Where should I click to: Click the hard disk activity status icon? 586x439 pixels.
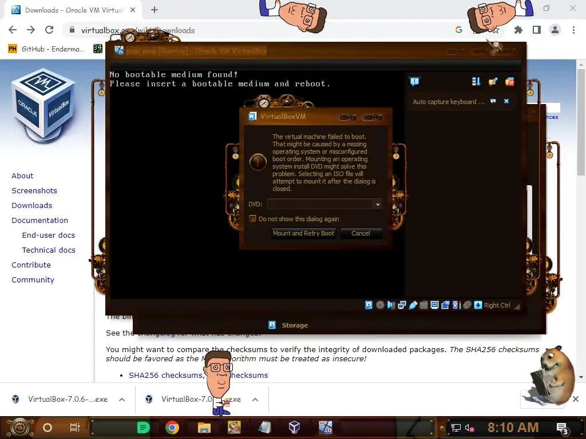369,305
